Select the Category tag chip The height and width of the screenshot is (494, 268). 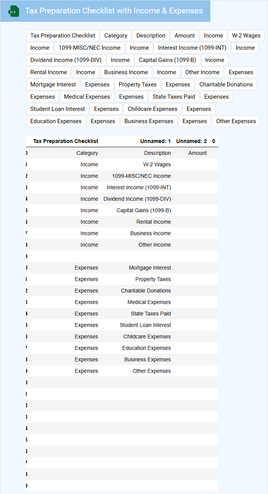pos(116,36)
